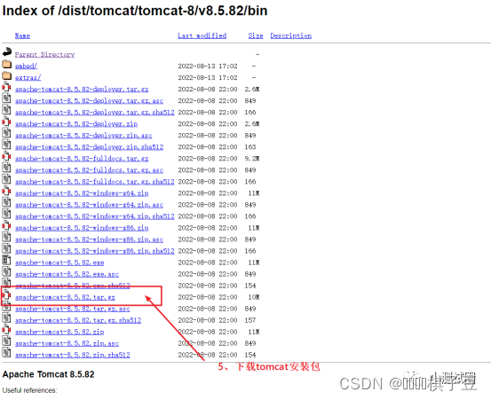Click binary icon for apache-tomcat-8.5.82.exe
The height and width of the screenshot is (400, 491).
(x=6, y=261)
